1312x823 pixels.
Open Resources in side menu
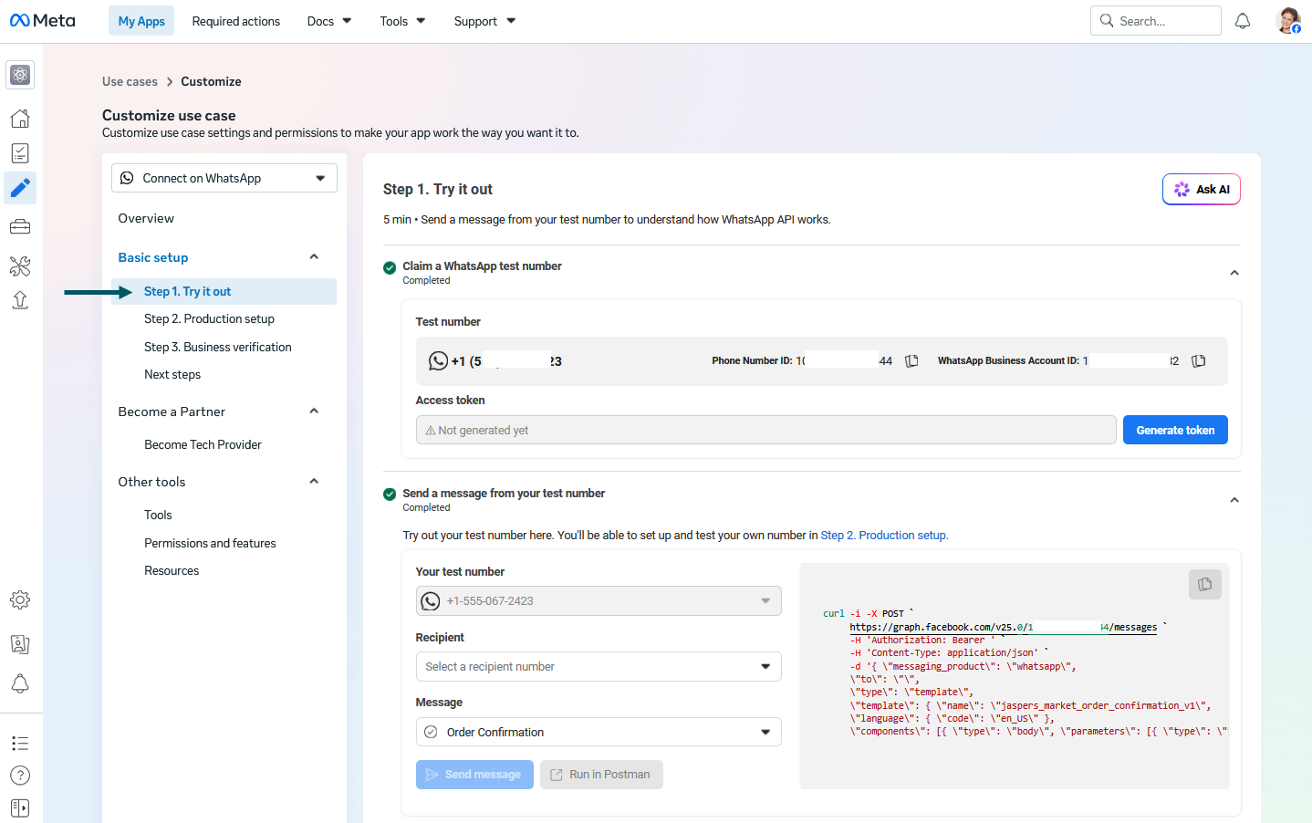coord(172,570)
